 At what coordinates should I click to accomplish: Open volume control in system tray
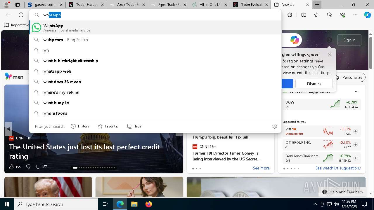point(336,204)
